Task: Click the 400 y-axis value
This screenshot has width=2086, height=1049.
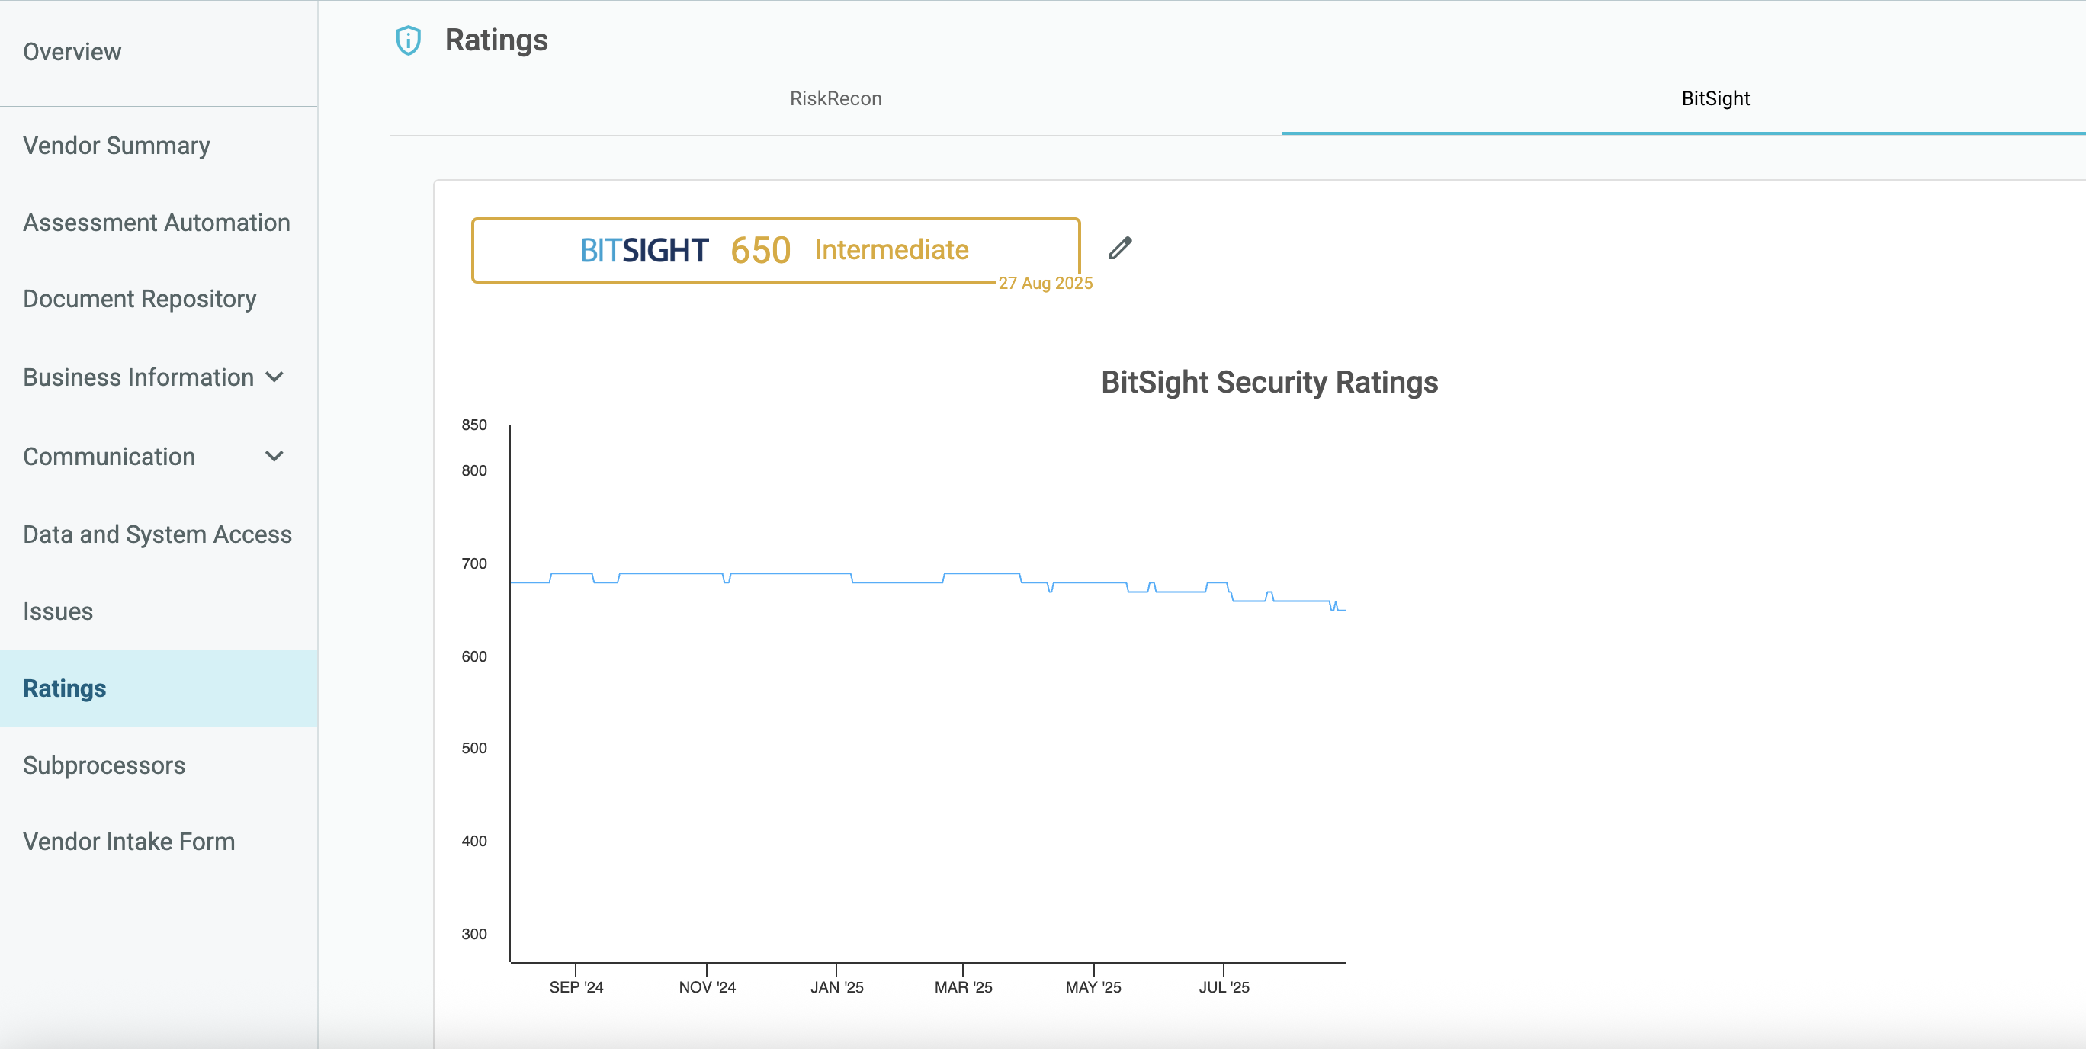Action: [473, 842]
